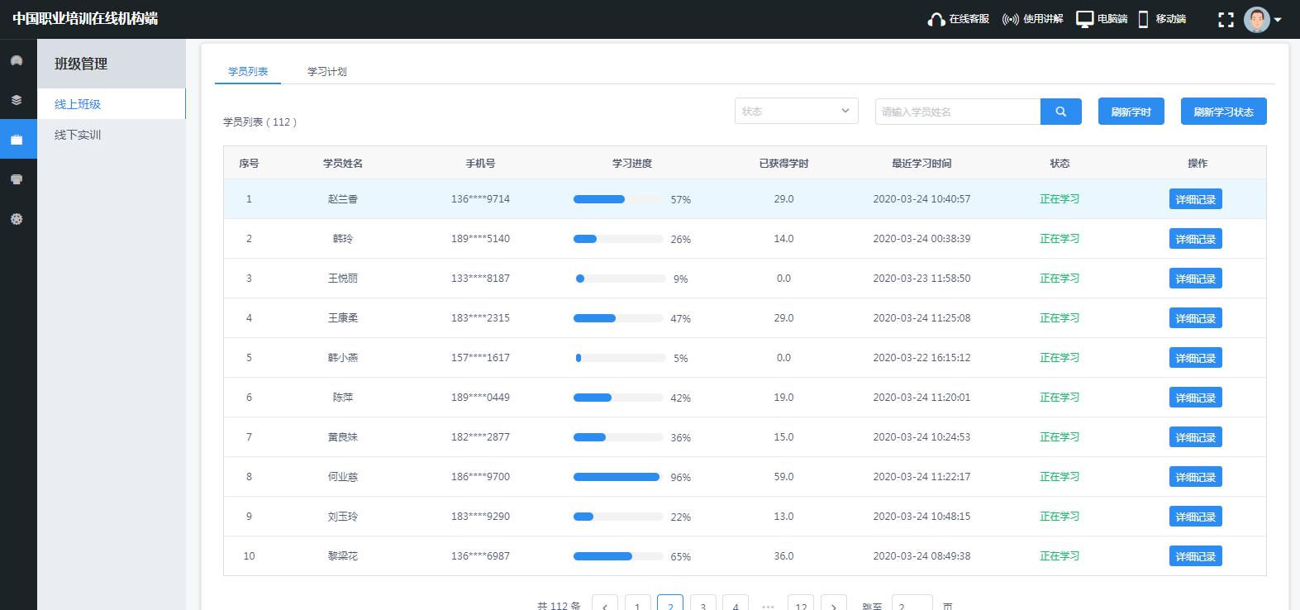Click 赵兰香's 57% progress bar
This screenshot has width=1300, height=610.
pos(618,199)
